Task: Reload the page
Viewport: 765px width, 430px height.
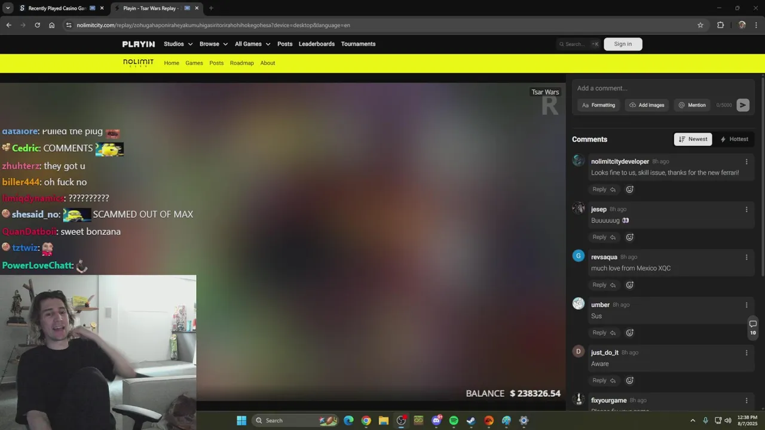Action: (37, 25)
